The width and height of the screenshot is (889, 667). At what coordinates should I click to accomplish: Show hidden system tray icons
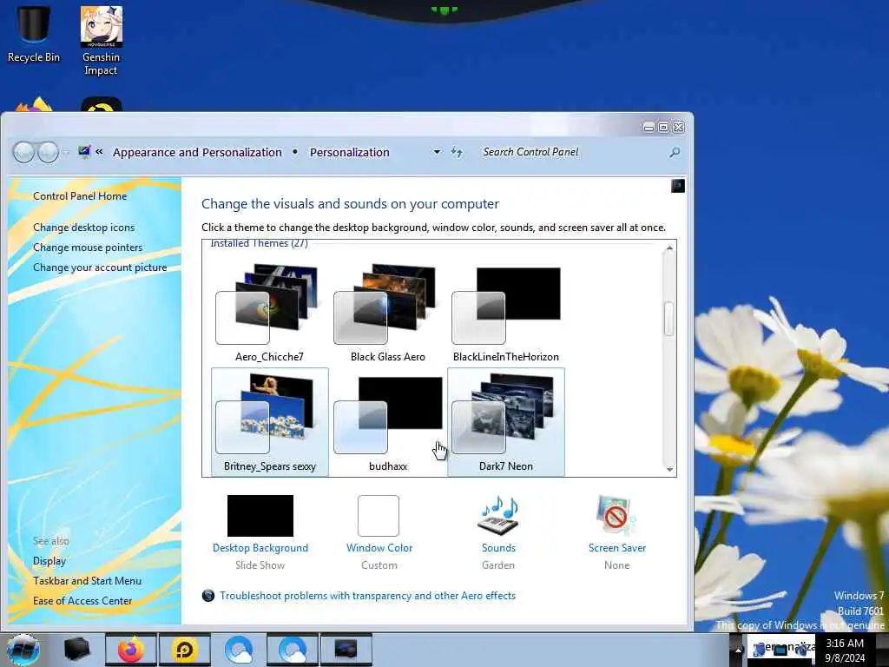click(738, 650)
